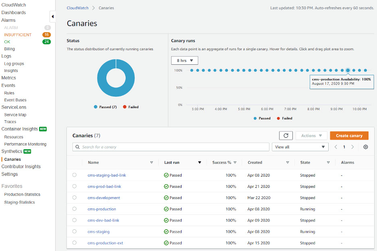The width and height of the screenshot is (377, 251).
Task: Open the Actions dropdown menu
Action: tap(311, 136)
